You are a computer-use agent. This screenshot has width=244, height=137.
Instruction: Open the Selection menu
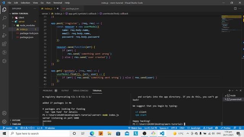point(25,3)
